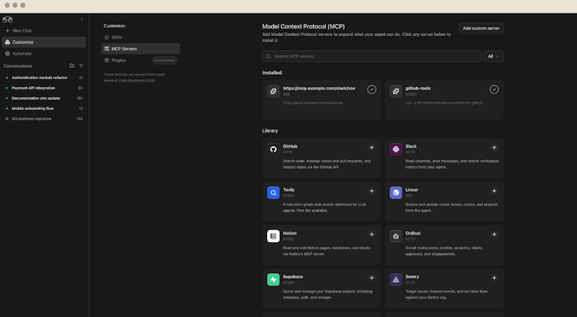Click the Tavily search logo icon

pos(273,192)
